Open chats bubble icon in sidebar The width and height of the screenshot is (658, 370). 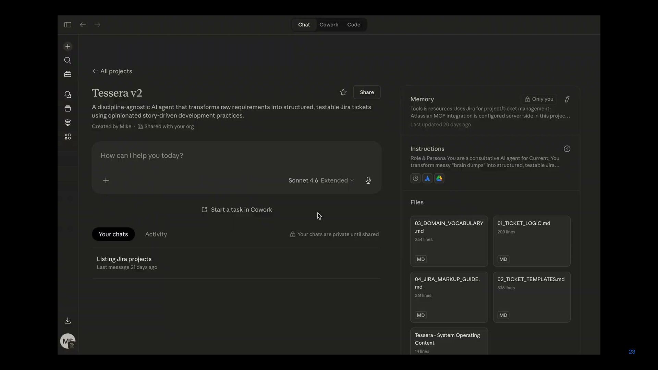(x=68, y=95)
